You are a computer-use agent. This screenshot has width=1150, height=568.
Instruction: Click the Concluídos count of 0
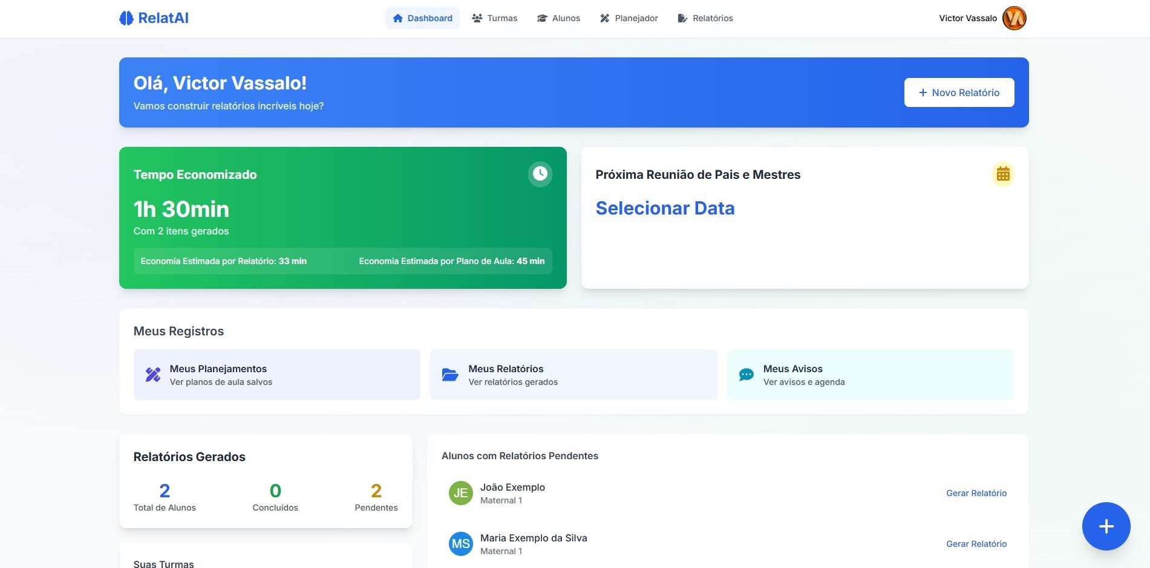[275, 490]
